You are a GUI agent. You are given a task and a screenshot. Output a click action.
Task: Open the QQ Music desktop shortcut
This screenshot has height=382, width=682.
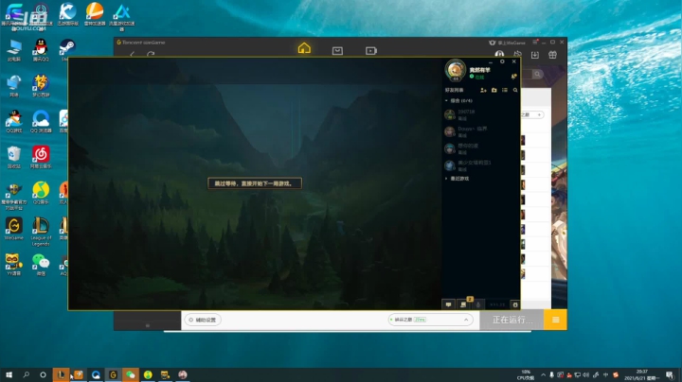pos(41,193)
